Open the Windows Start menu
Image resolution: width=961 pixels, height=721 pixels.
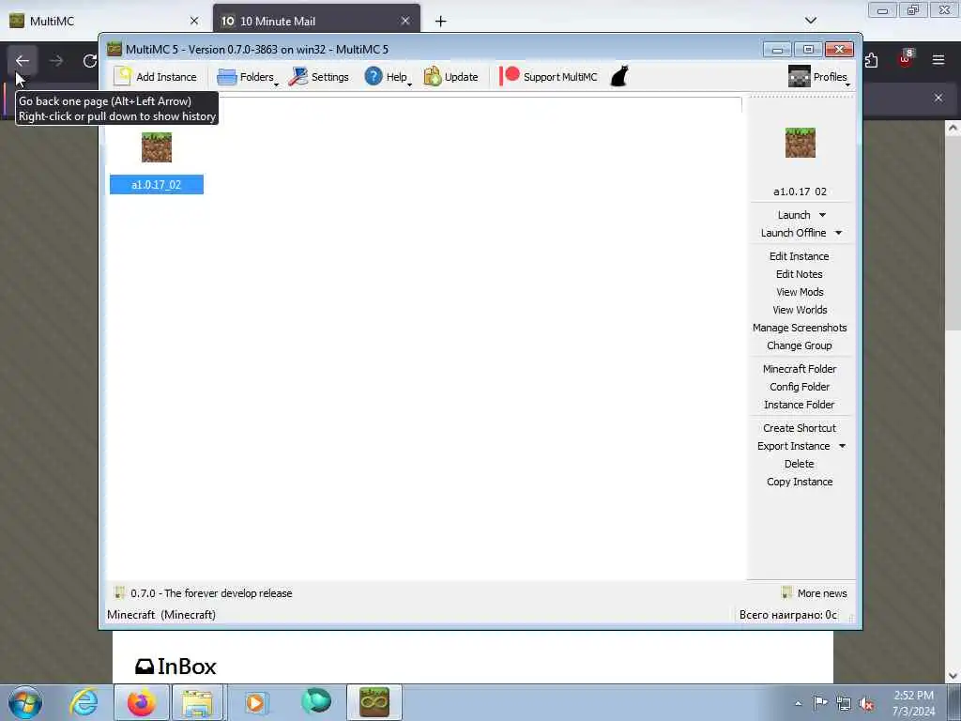coord(24,702)
